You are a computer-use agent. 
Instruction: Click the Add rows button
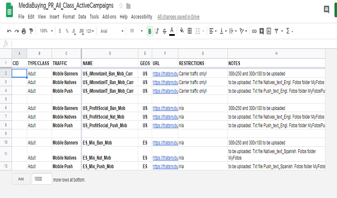click(x=21, y=179)
